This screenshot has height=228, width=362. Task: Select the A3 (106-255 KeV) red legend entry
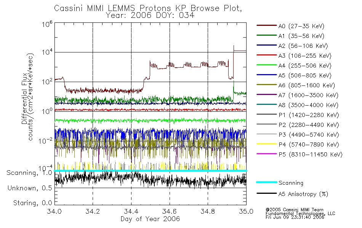click(x=294, y=55)
